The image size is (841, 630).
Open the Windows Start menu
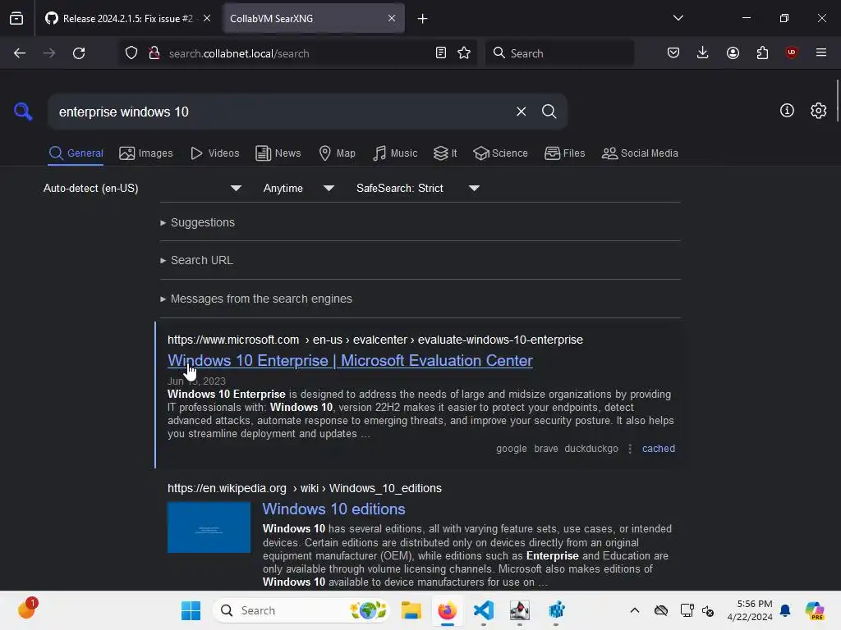pos(191,610)
